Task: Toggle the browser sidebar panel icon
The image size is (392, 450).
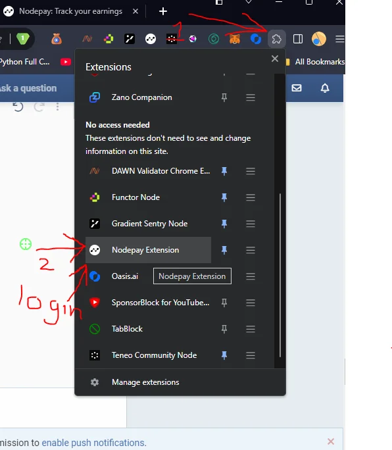Action: (x=298, y=39)
